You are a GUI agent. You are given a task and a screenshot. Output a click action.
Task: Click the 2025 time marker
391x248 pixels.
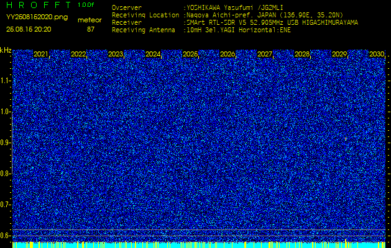point(190,54)
